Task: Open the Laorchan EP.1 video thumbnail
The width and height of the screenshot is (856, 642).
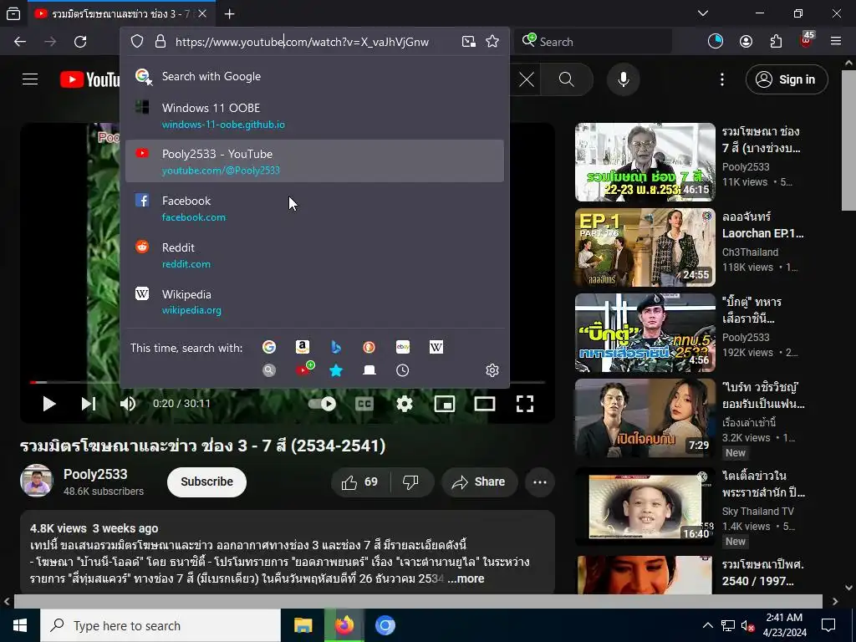Action: pyautogui.click(x=645, y=247)
